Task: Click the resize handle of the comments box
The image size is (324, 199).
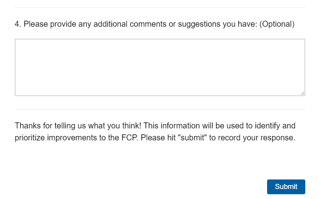Action: (303, 93)
